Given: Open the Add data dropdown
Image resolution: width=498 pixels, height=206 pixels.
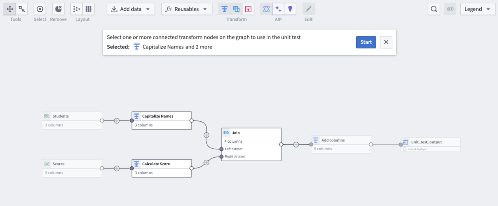Looking at the screenshot, I should 131,9.
